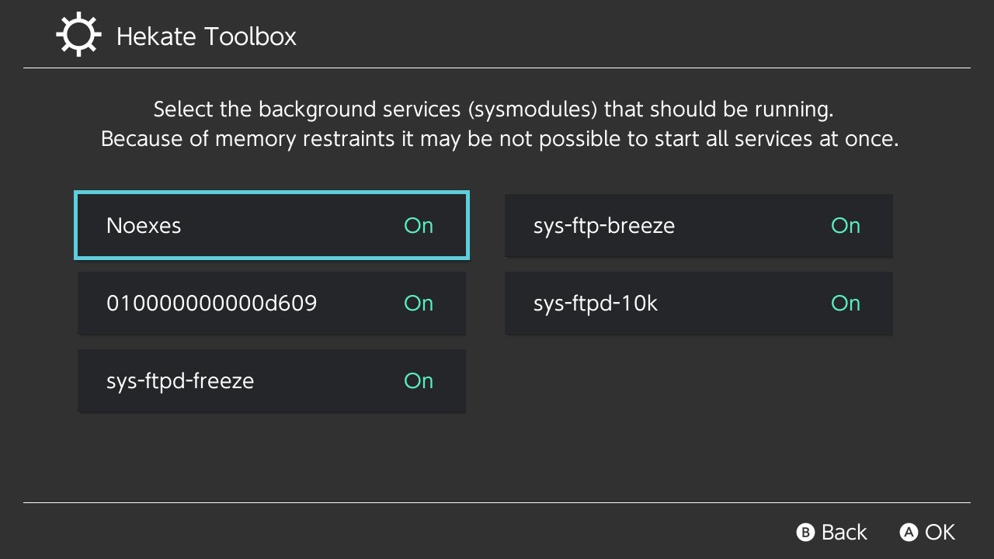Click the Hekate Toolbox title text
This screenshot has height=559, width=994.
coord(207,36)
